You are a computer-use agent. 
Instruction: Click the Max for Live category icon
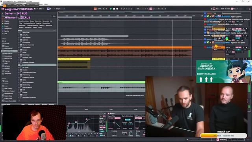pos(3,59)
